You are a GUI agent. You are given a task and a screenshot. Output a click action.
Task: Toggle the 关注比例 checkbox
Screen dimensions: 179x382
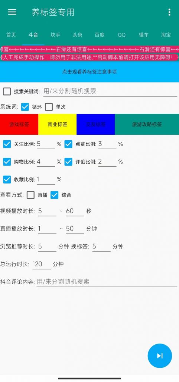(x=7, y=144)
